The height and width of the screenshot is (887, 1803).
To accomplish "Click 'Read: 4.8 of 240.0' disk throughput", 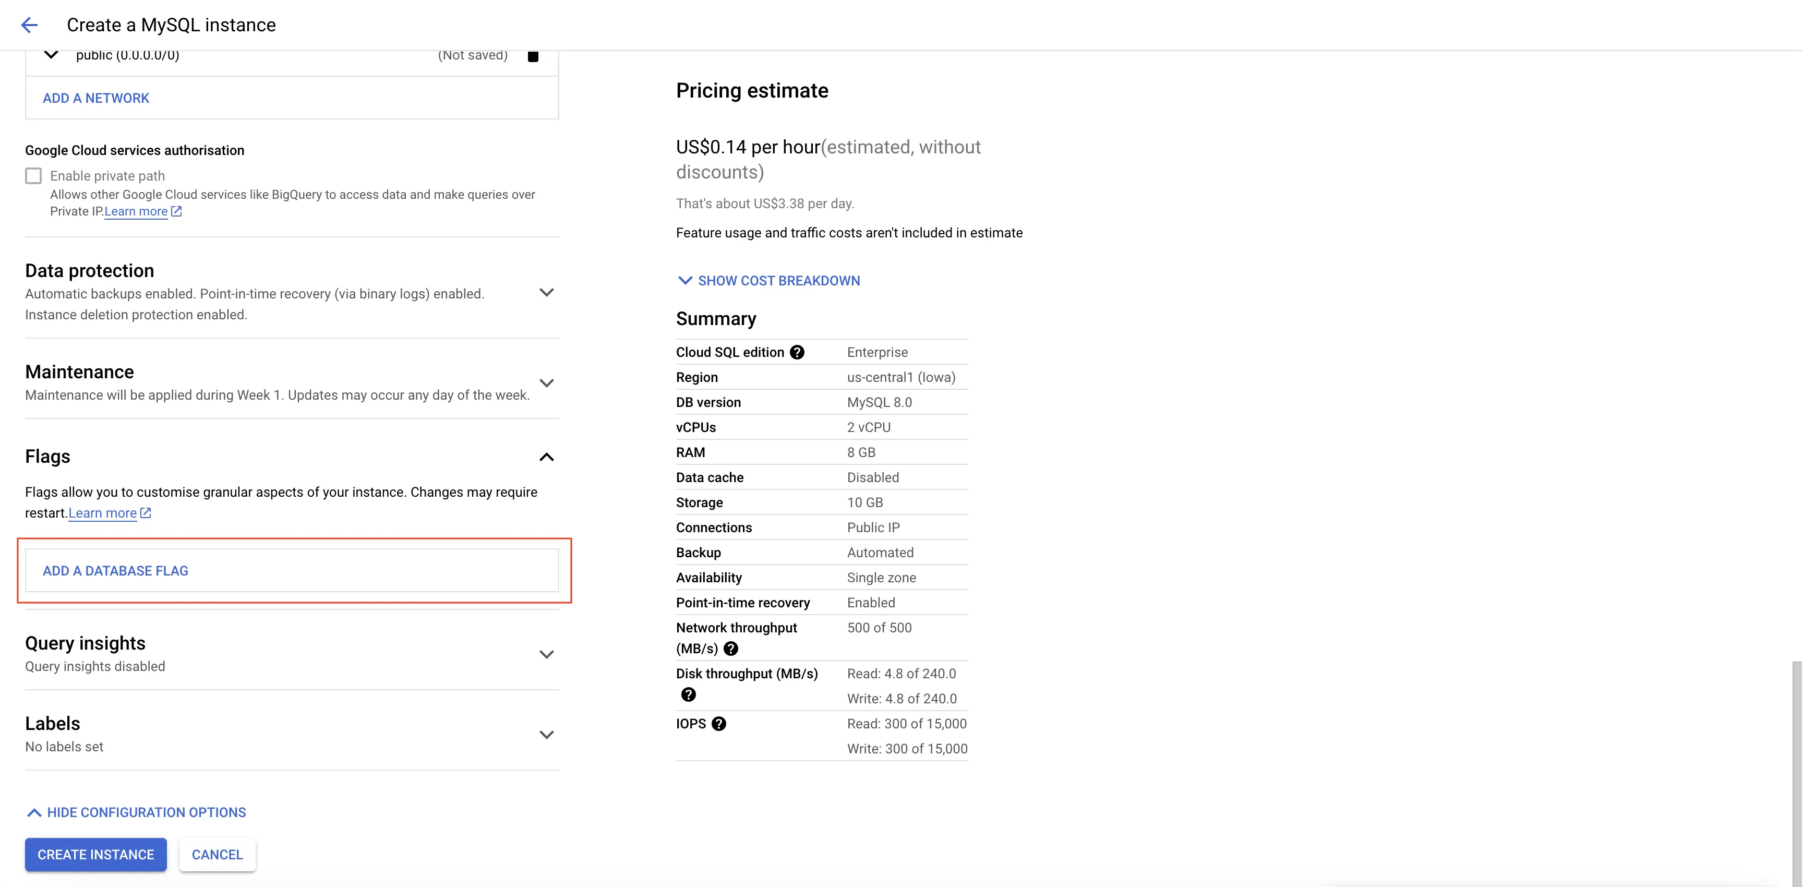I will click(x=901, y=674).
